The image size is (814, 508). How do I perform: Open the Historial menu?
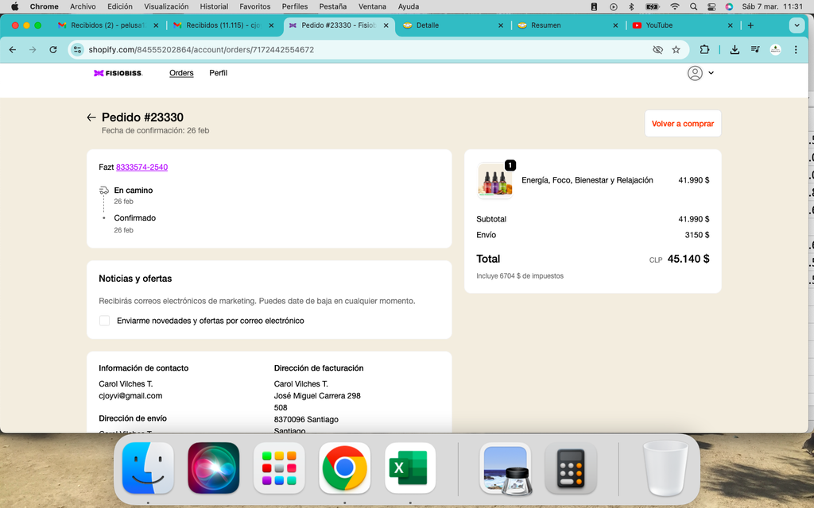point(214,6)
